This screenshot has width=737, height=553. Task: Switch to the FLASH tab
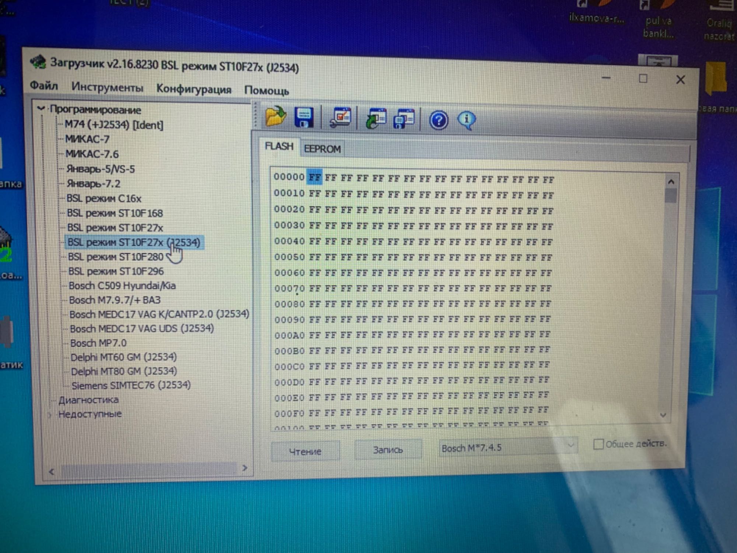(x=279, y=146)
